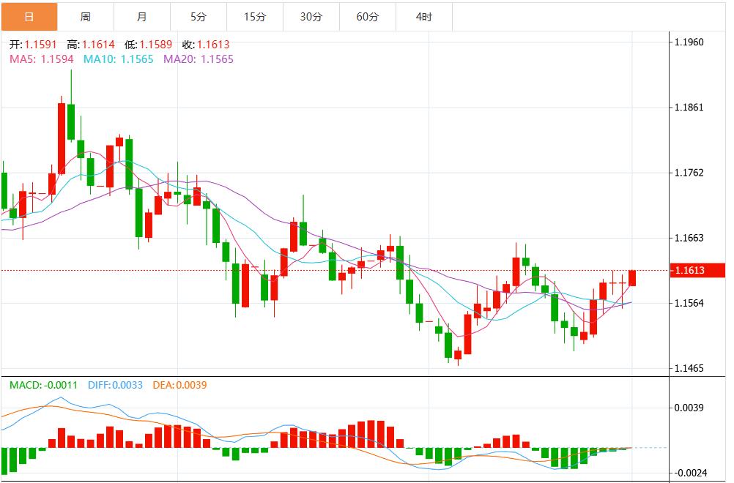Click the latest red candlestick at right edge

click(632, 278)
